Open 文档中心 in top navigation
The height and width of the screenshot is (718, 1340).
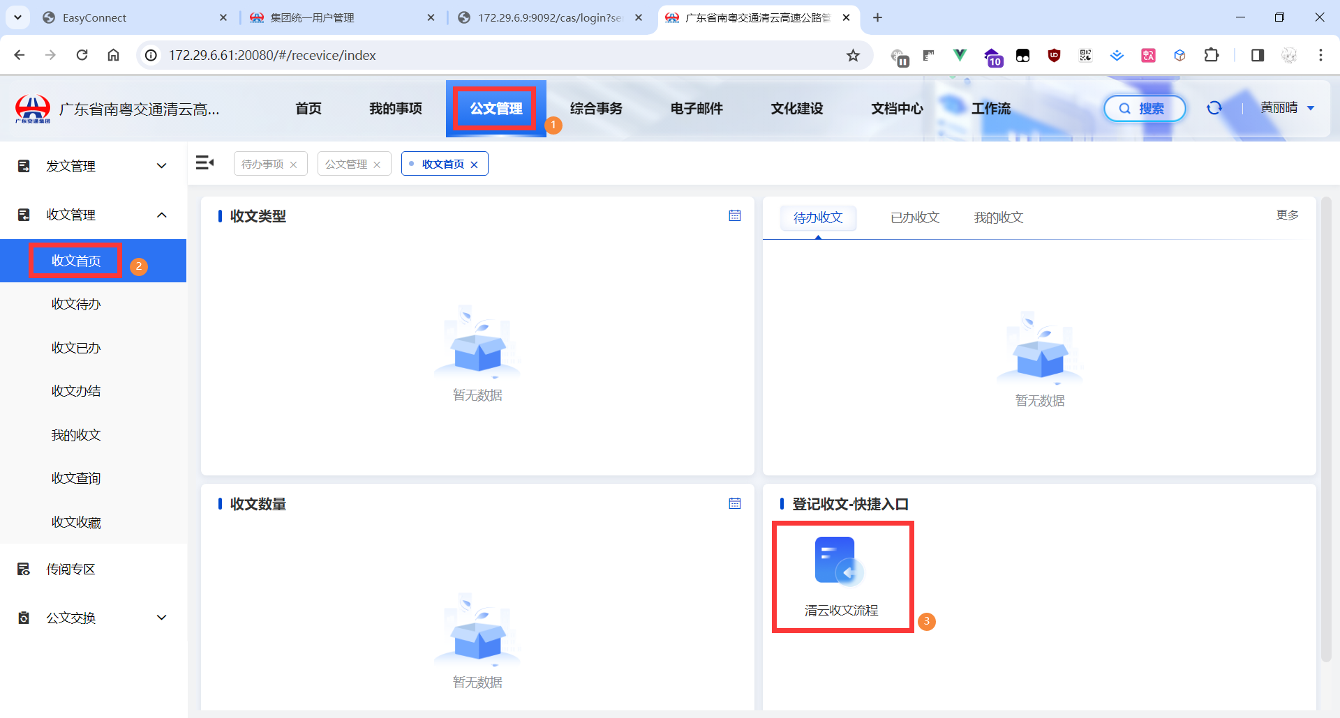pos(898,109)
